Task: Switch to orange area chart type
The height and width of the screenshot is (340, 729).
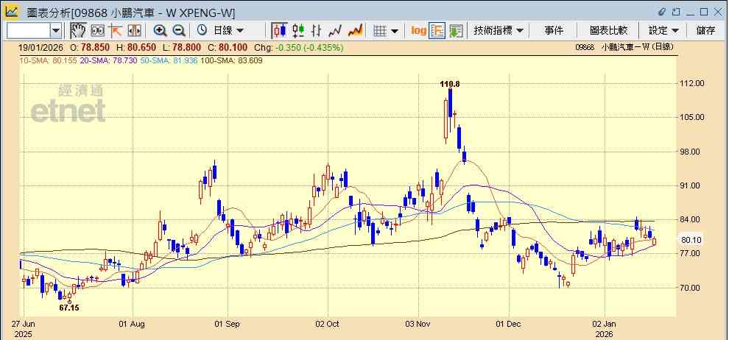Action: tap(355, 31)
